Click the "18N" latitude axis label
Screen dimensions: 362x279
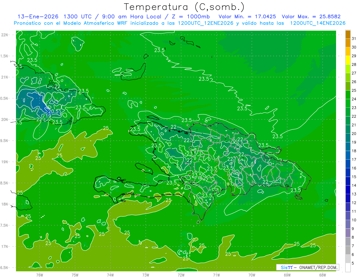coord(4,204)
